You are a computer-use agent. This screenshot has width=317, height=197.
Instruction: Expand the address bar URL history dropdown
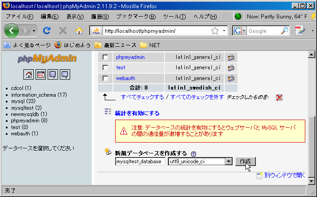pos(225,31)
